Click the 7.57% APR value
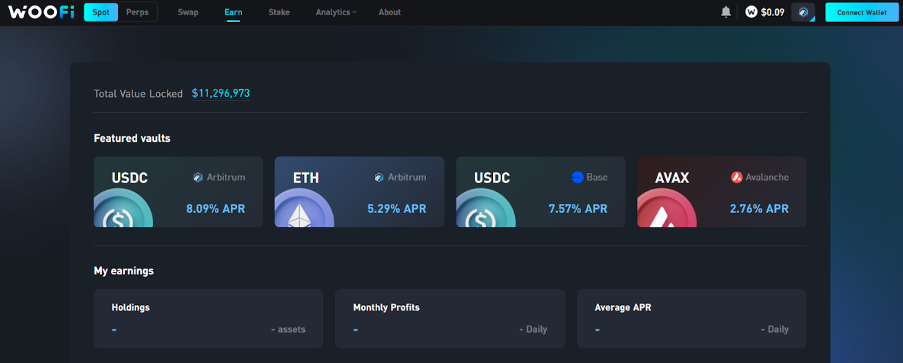Image resolution: width=903 pixels, height=363 pixels. coord(578,208)
